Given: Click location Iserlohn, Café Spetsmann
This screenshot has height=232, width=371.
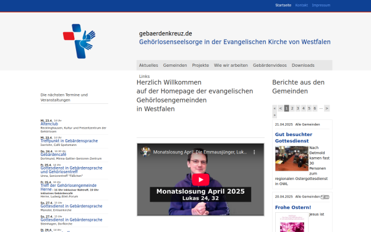Looking at the screenshot, I should click(59, 145).
